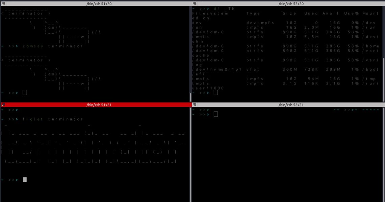Screen dimensions: 385x202
Task: Click group icon of bottom-right 52x21 terminal
Action: point(194,105)
